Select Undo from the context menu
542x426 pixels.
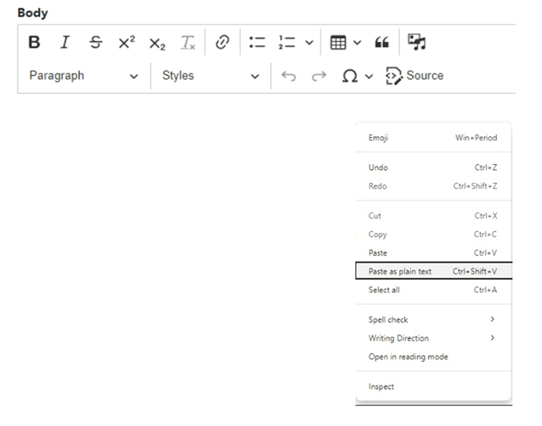pos(433,167)
